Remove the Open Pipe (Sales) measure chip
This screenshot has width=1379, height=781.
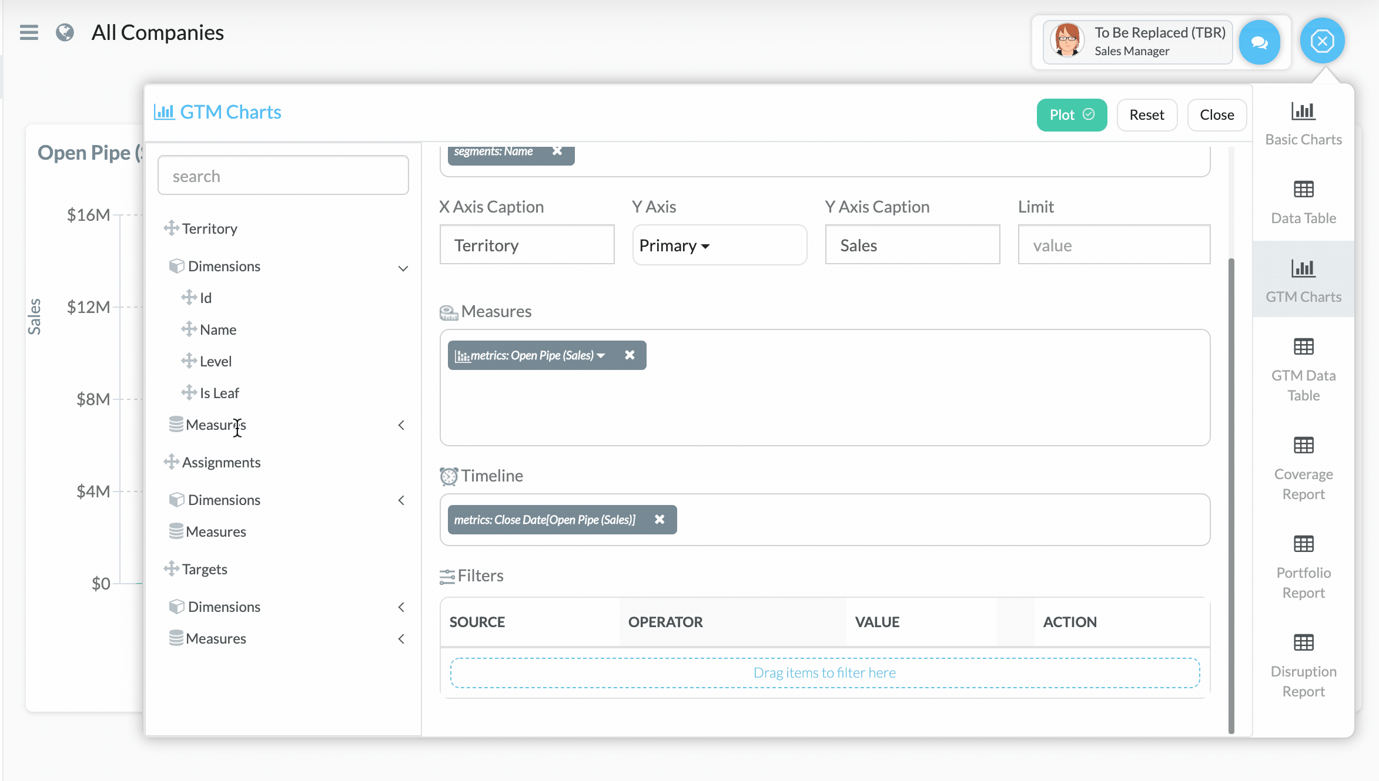point(630,355)
